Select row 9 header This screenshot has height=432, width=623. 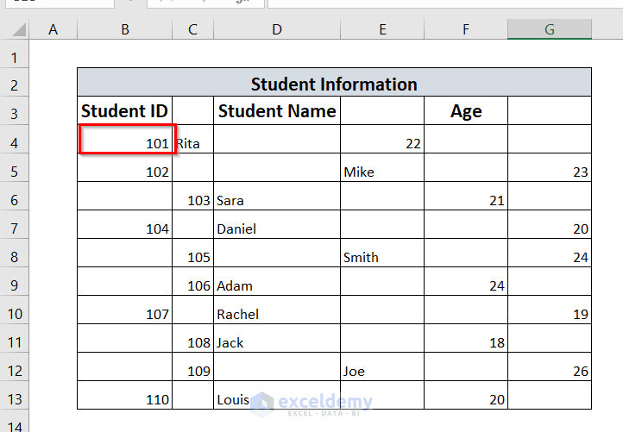click(15, 281)
